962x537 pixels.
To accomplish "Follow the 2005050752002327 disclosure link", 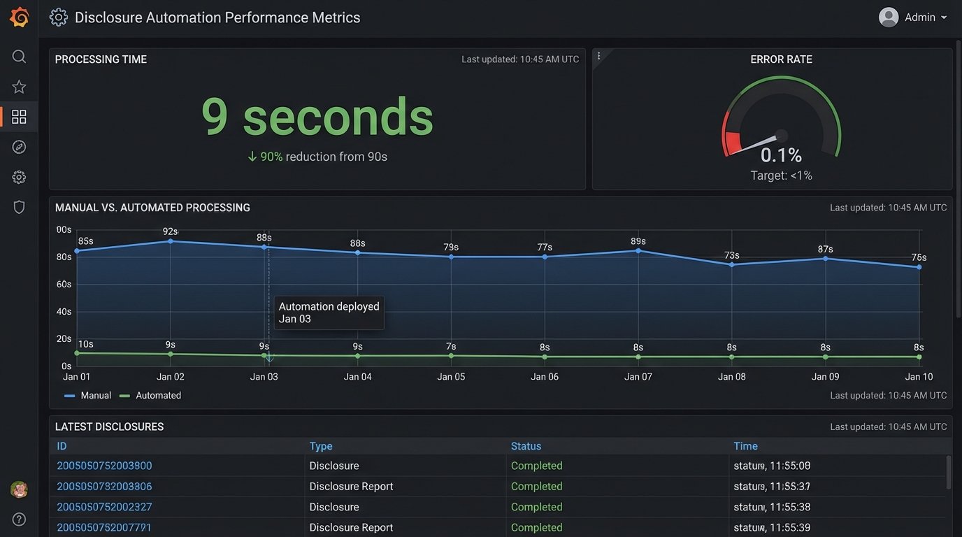I will [106, 506].
